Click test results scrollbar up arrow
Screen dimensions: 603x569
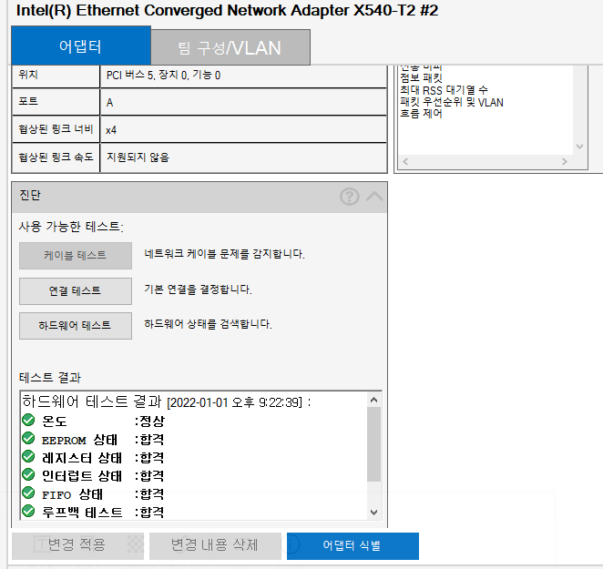tap(373, 401)
